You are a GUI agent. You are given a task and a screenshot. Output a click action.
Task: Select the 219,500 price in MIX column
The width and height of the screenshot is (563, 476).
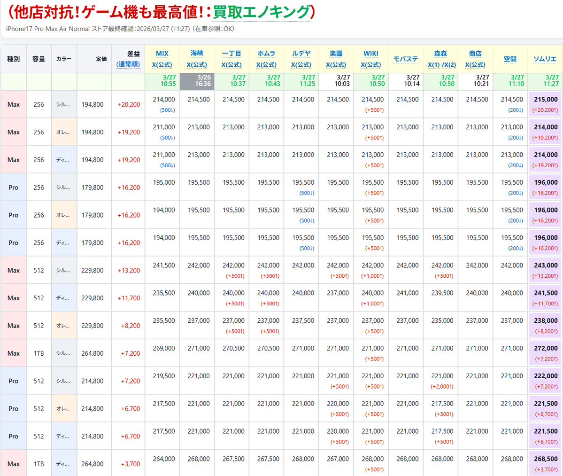click(x=164, y=376)
